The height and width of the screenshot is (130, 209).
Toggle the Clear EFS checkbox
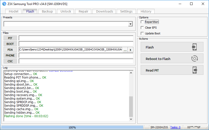142,28
